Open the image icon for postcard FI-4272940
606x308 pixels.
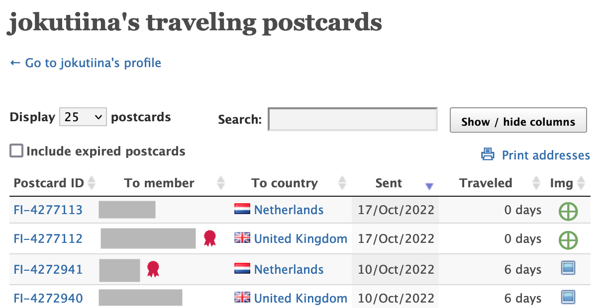[x=568, y=298]
